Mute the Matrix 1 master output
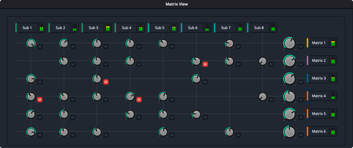The image size is (353, 148). [x=300, y=46]
